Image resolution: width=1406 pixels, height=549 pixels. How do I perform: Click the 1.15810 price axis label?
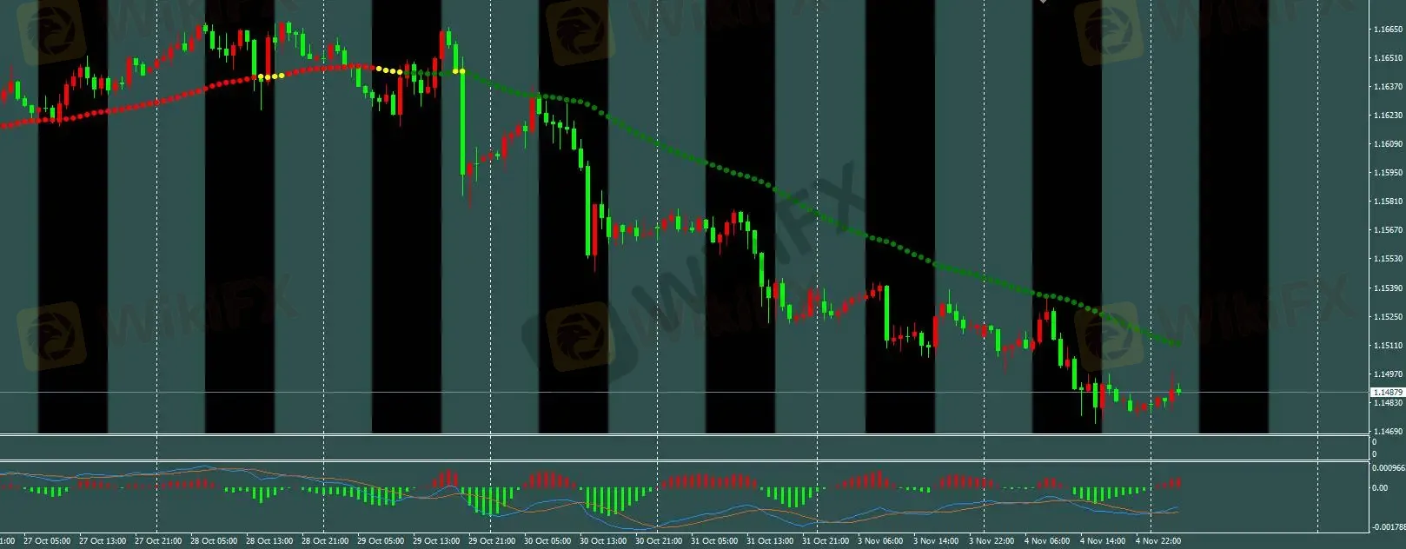point(1387,202)
